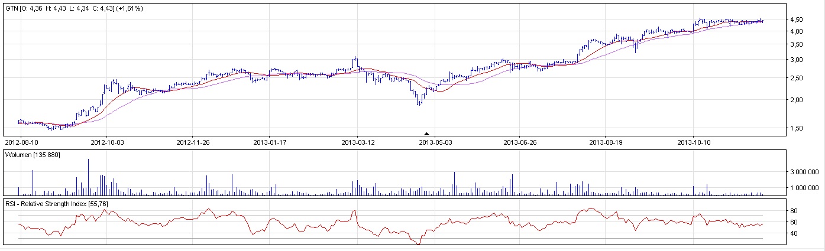Click the date label 2012-08-10
The image size is (825, 251).
21,142
